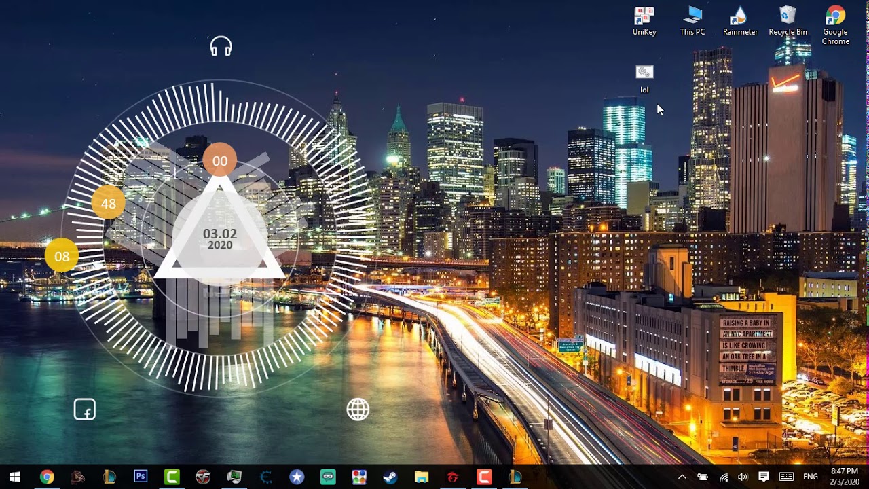This screenshot has height=489, width=869.
Task: Open the This PC desktop icon
Action: [x=692, y=21]
